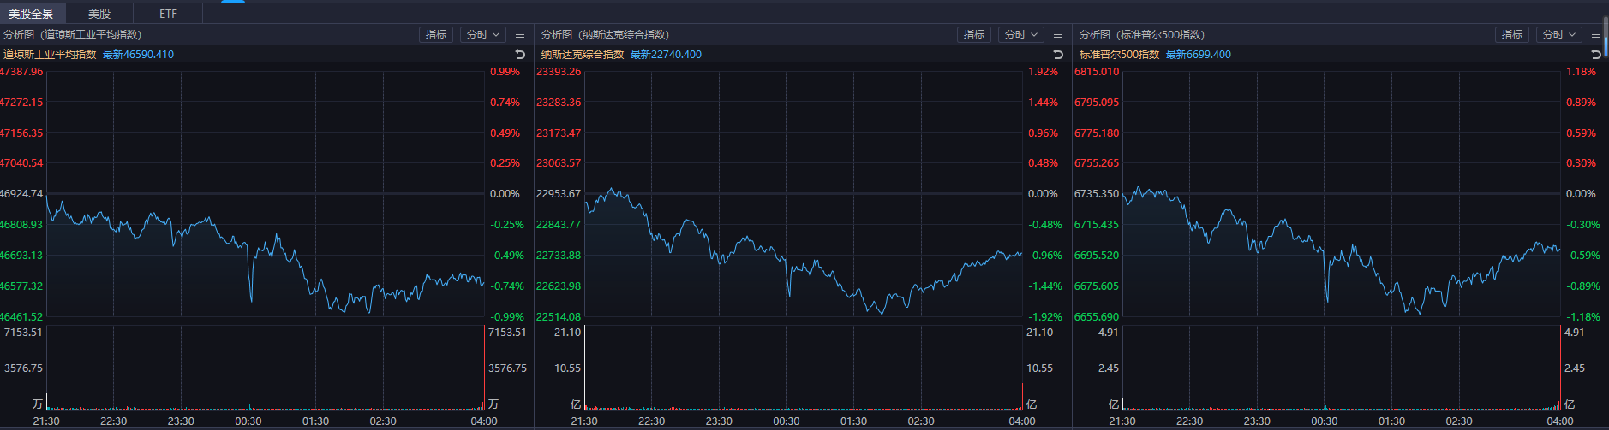The height and width of the screenshot is (430, 1609).
Task: Click undo arrow icon in Dow Jones chart
Action: pyautogui.click(x=520, y=54)
